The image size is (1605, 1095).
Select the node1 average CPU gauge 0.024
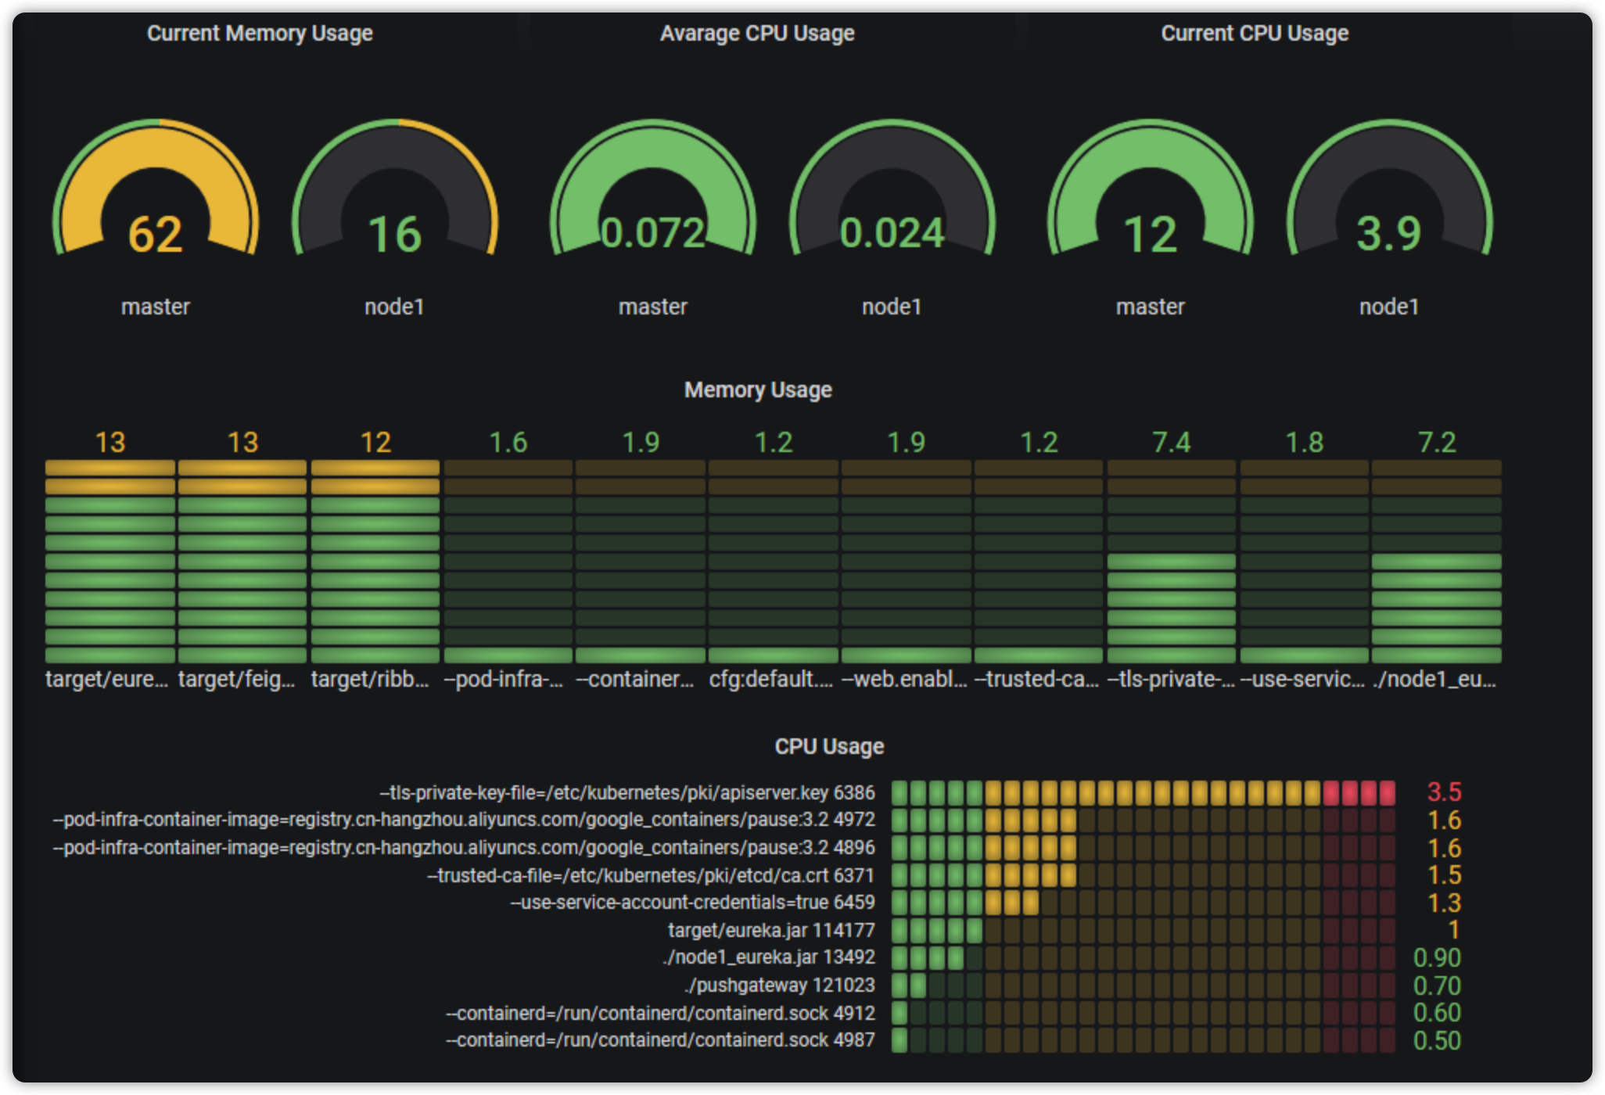(892, 188)
